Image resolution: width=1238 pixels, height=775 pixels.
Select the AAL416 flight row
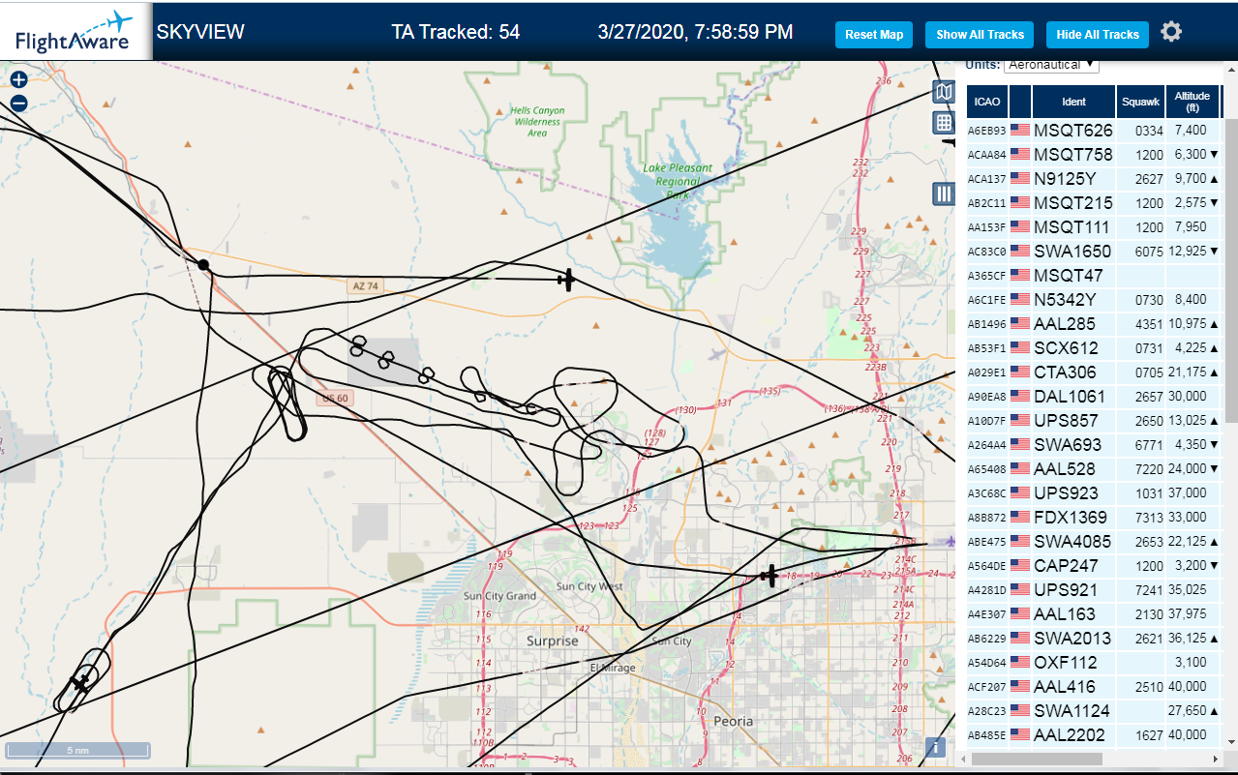(1094, 686)
